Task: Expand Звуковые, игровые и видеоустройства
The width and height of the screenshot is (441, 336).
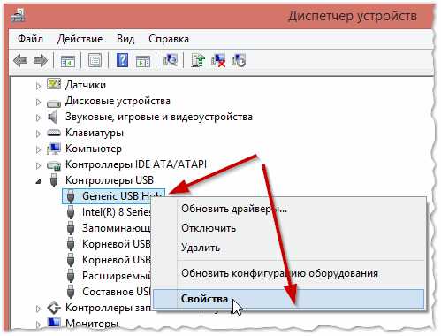Action: [x=38, y=118]
